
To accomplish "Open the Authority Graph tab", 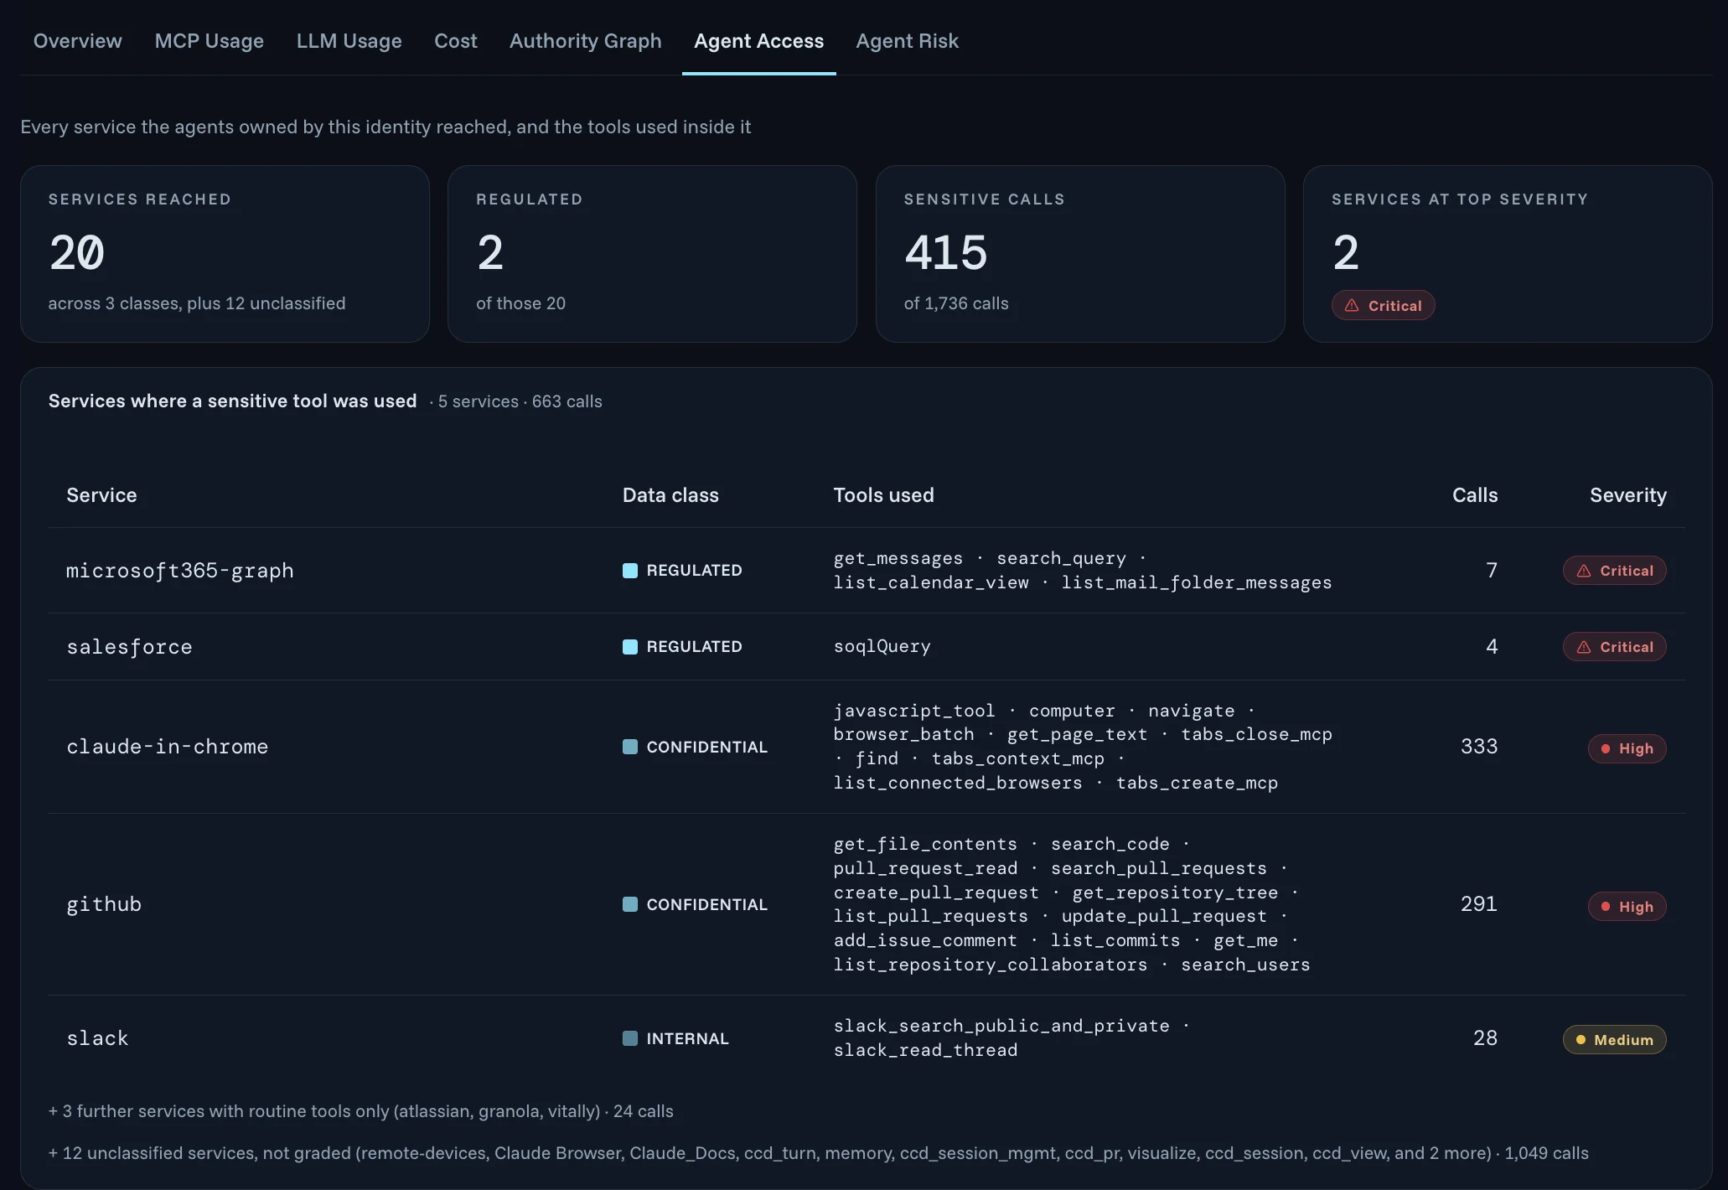I will 585,41.
